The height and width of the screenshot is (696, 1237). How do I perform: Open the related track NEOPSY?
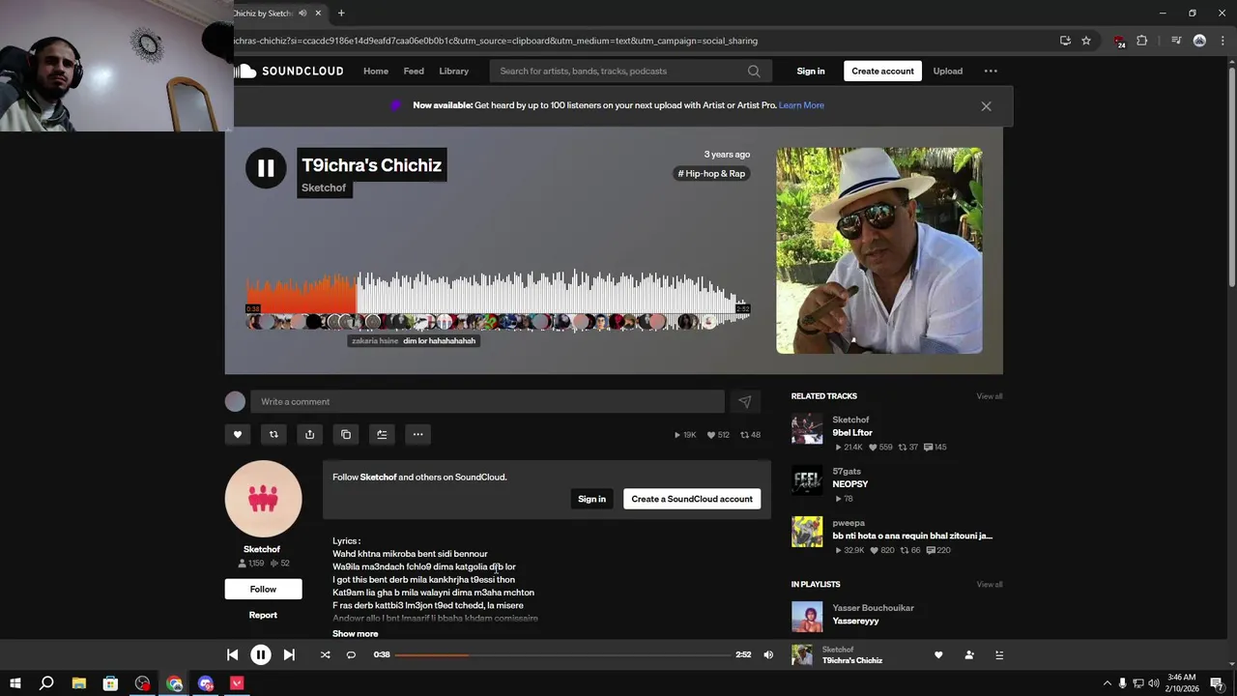[x=850, y=484]
